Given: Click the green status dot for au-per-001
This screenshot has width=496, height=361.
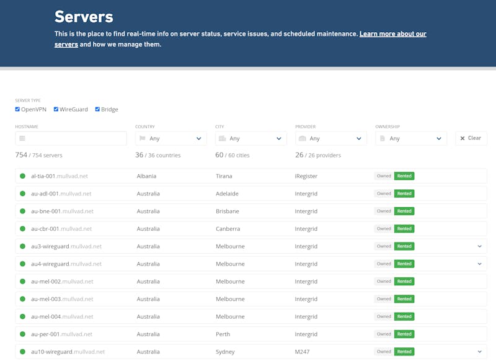Looking at the screenshot, I should [x=22, y=334].
